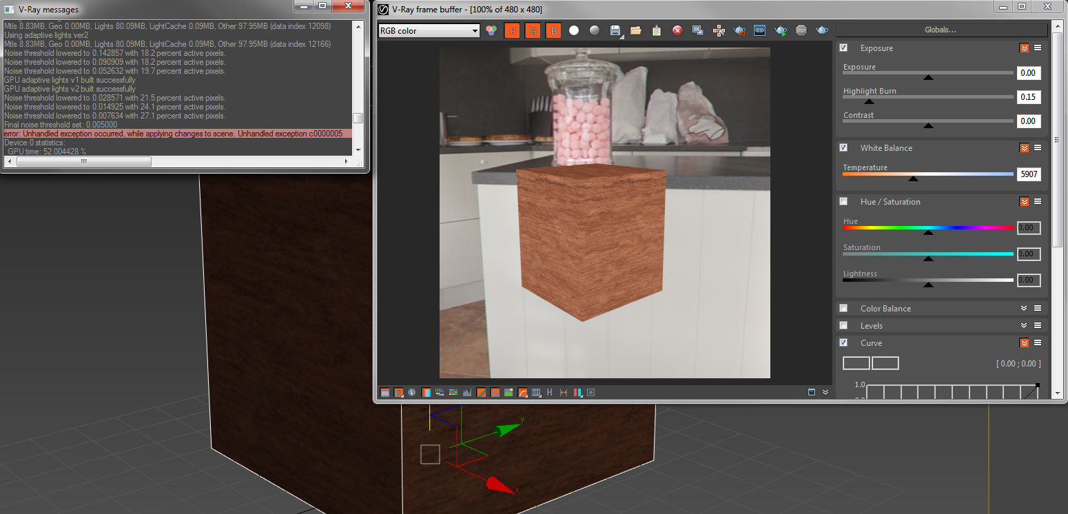The image size is (1068, 514).
Task: Toggle the blue channel button
Action: (x=553, y=30)
